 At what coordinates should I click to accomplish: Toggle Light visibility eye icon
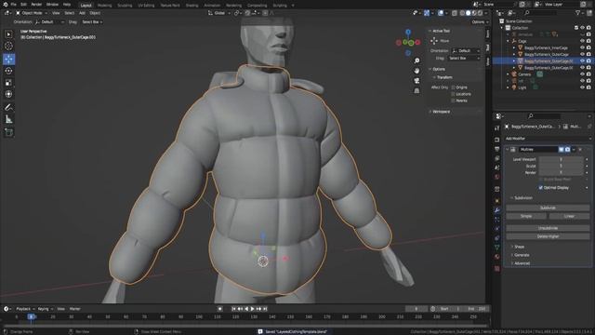[x=582, y=87]
